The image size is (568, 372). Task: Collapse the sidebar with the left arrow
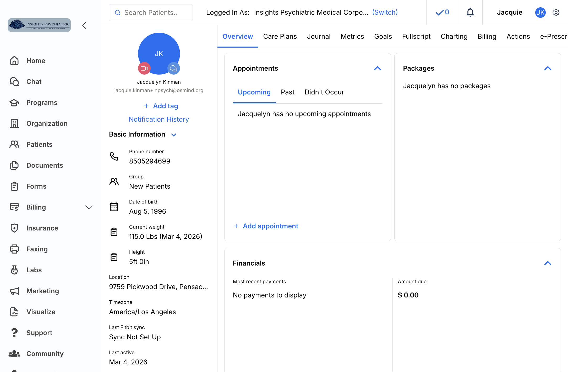point(84,25)
